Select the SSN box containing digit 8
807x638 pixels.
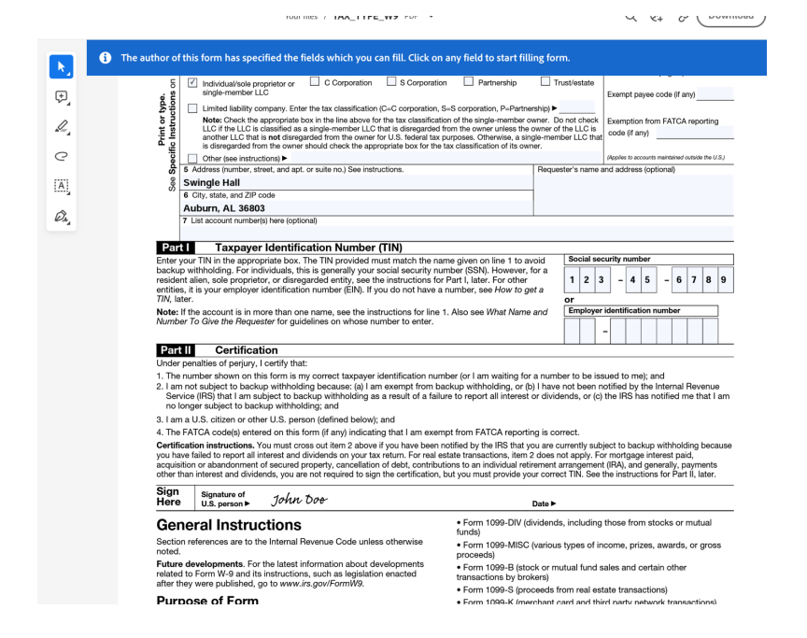(x=709, y=280)
